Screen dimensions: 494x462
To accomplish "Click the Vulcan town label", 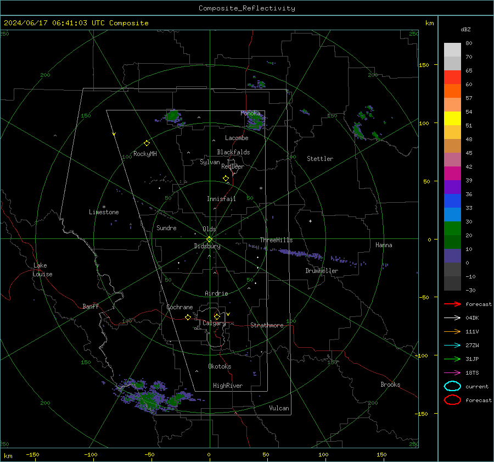I will [279, 408].
